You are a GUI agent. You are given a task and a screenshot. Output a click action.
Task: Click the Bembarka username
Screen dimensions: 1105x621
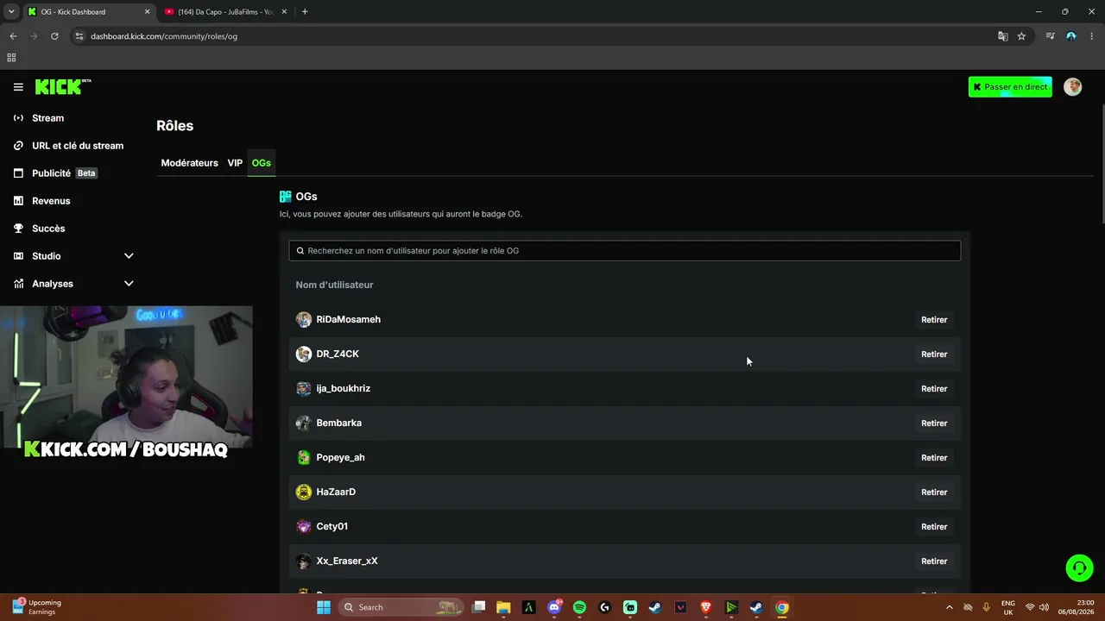click(338, 423)
